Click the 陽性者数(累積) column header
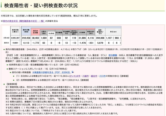Screen dimensions: 166x116 pyautogui.click(x=26, y=31)
